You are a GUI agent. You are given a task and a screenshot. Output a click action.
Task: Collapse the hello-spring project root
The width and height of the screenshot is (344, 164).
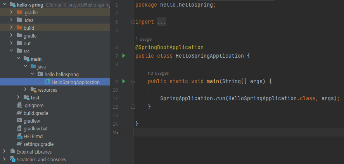4,5
